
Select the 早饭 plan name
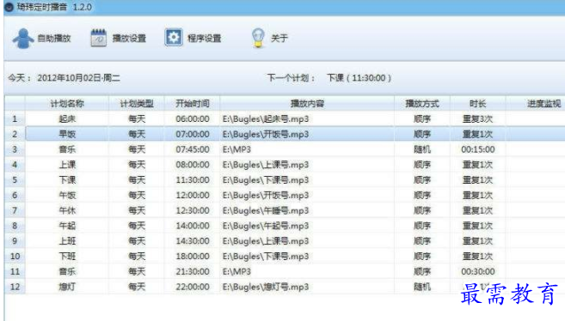[x=67, y=134]
